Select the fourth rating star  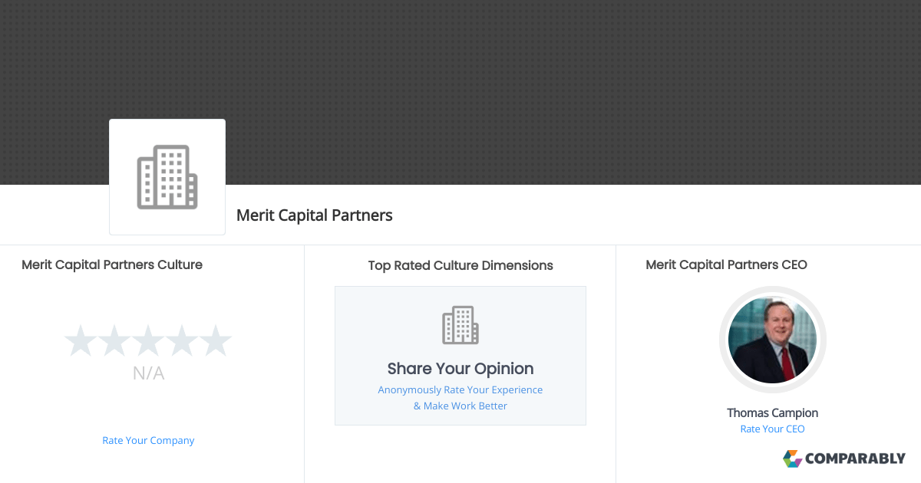click(x=182, y=340)
